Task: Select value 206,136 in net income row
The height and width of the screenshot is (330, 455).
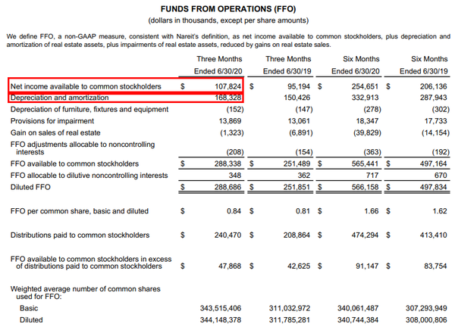Action: (433, 86)
